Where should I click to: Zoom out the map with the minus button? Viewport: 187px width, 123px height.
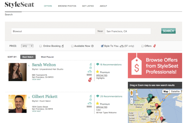pos(132,102)
